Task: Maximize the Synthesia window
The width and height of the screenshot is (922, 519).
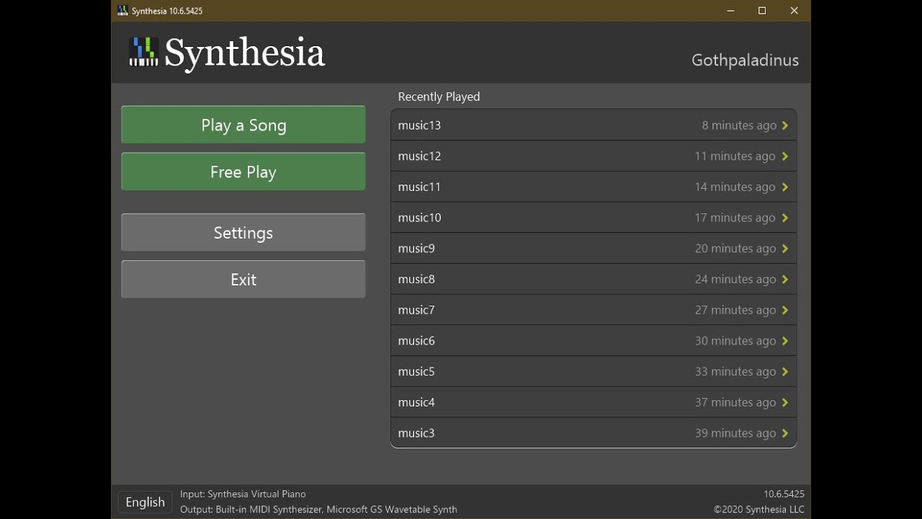Action: (762, 11)
